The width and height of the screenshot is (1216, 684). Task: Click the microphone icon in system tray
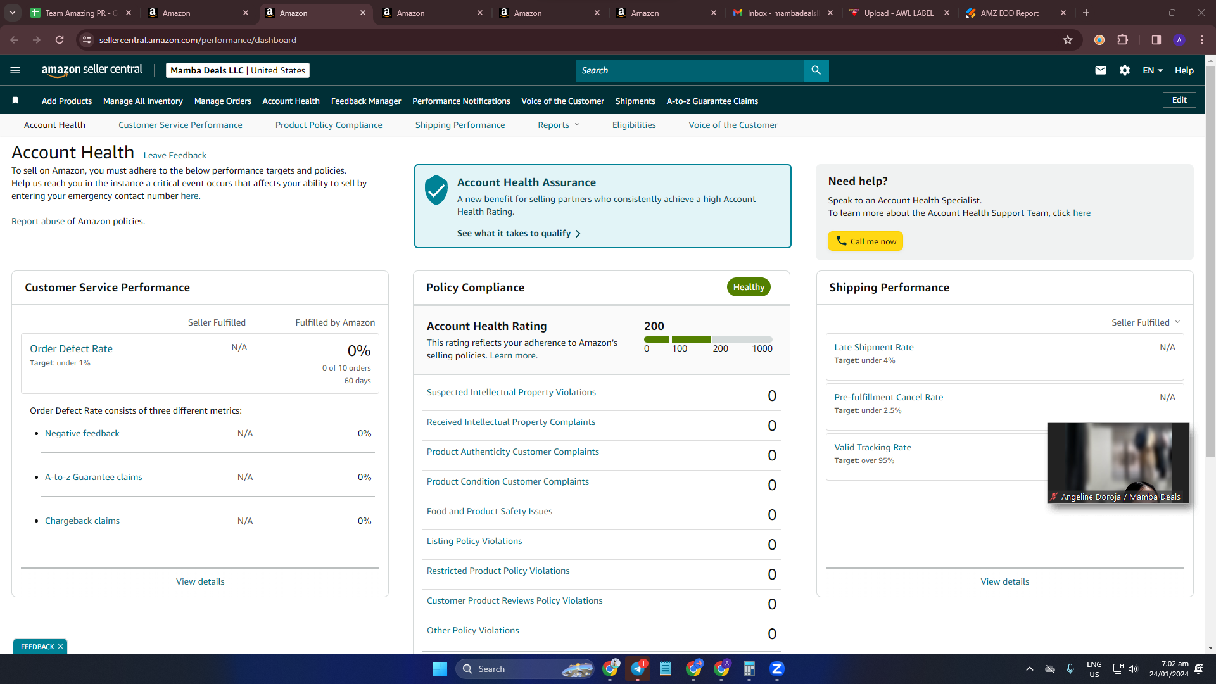click(1070, 669)
